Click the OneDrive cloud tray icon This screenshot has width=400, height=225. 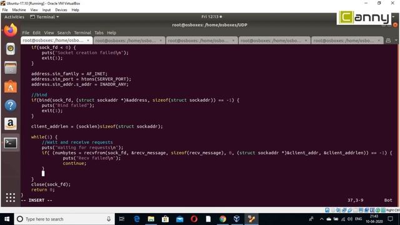[x=329, y=219]
